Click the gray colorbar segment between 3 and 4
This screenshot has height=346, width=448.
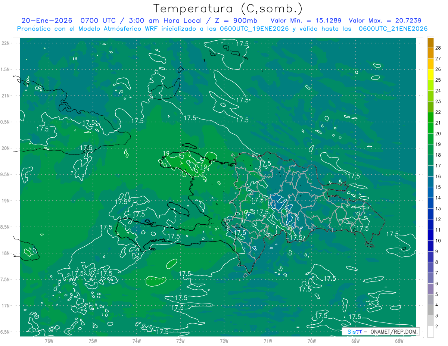click(x=430, y=311)
